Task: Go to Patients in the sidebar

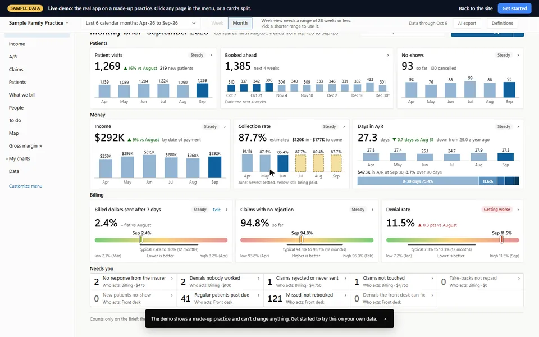Action: click(x=17, y=82)
